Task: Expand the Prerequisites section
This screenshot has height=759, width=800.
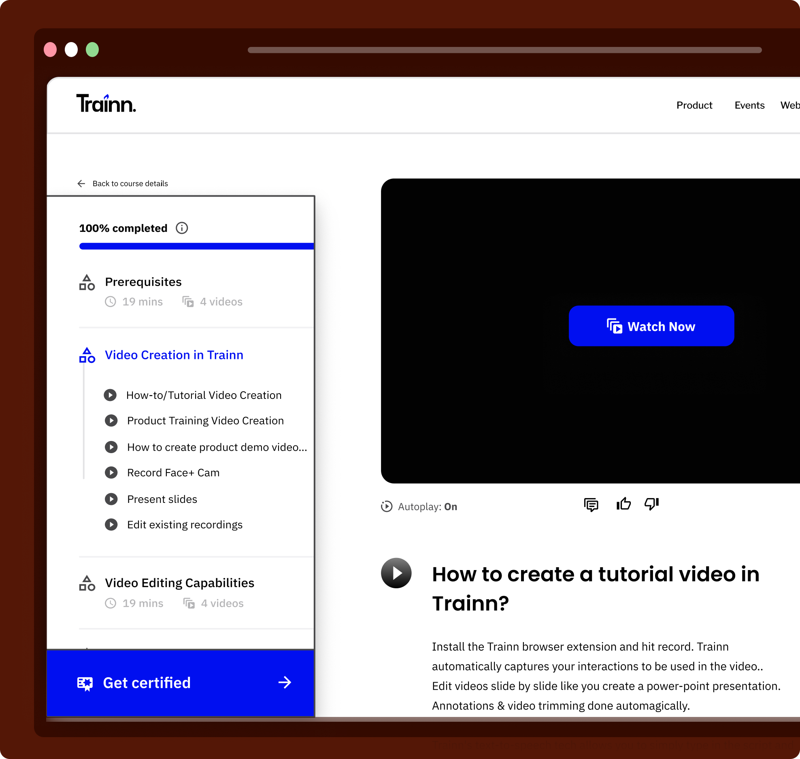Action: (x=143, y=282)
